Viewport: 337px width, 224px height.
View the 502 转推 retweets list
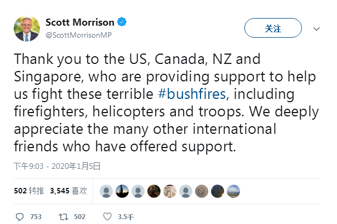(x=28, y=191)
